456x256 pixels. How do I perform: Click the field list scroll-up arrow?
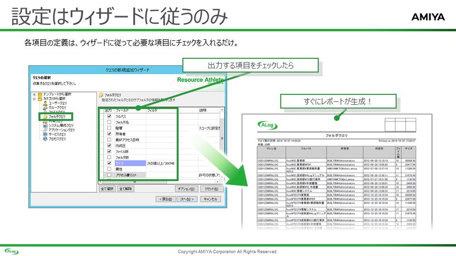click(x=222, y=110)
